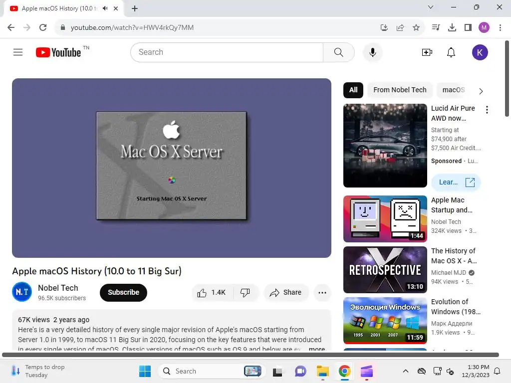
Task: Open Evolution of Windows video title
Action: (x=456, y=307)
